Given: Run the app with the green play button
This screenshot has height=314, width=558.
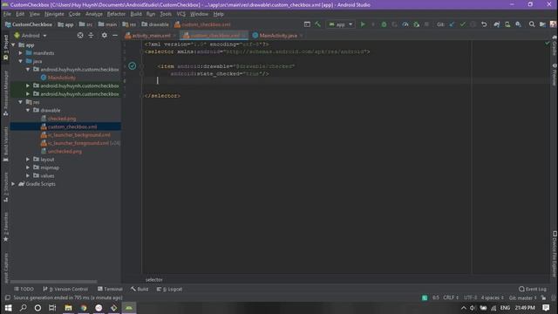Looking at the screenshot, I should (x=363, y=24).
